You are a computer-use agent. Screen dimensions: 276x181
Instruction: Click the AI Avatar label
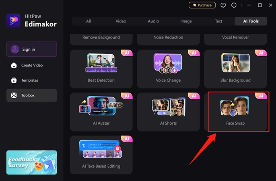tap(101, 123)
